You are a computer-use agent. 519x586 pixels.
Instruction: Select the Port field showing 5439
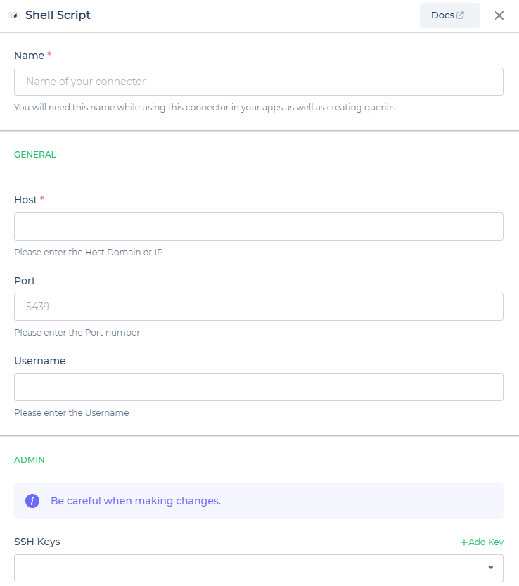[259, 307]
